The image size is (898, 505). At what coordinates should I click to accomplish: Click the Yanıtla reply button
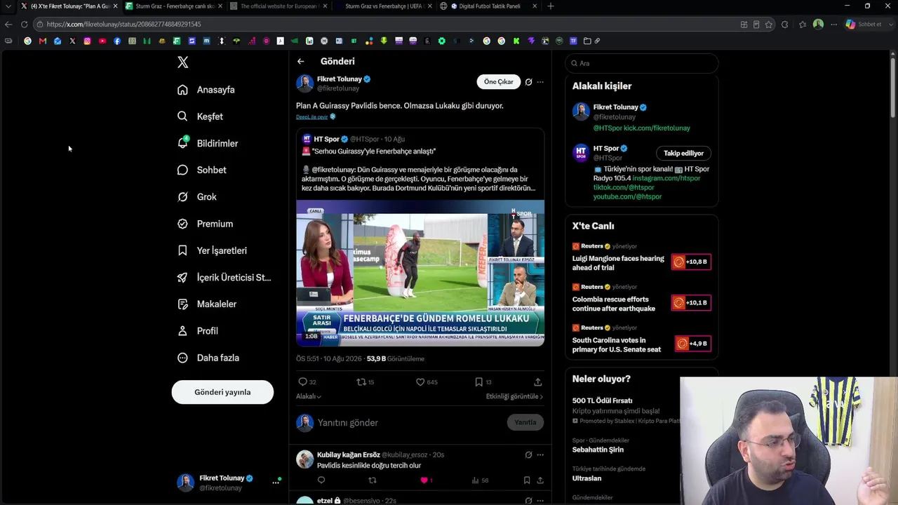[x=525, y=422]
